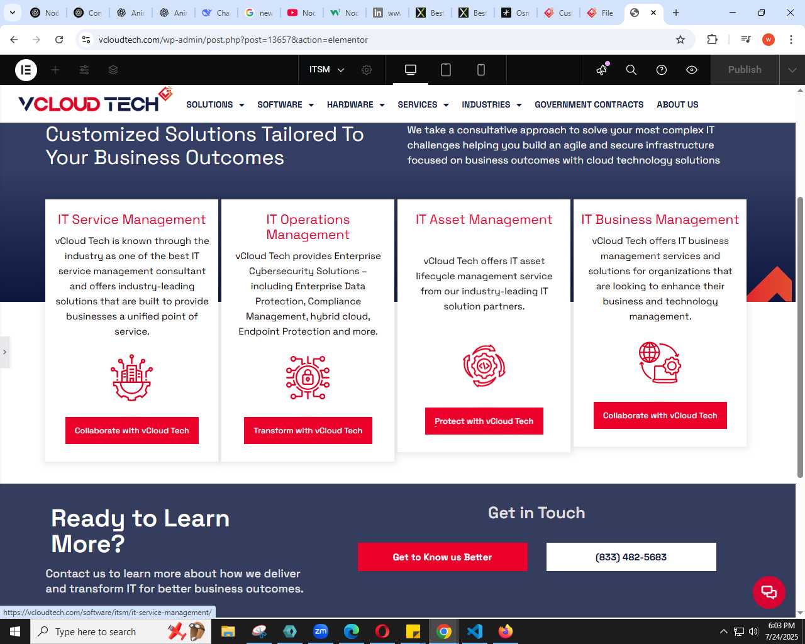Click the browser address bar URL
This screenshot has width=805, height=644.
(x=233, y=40)
